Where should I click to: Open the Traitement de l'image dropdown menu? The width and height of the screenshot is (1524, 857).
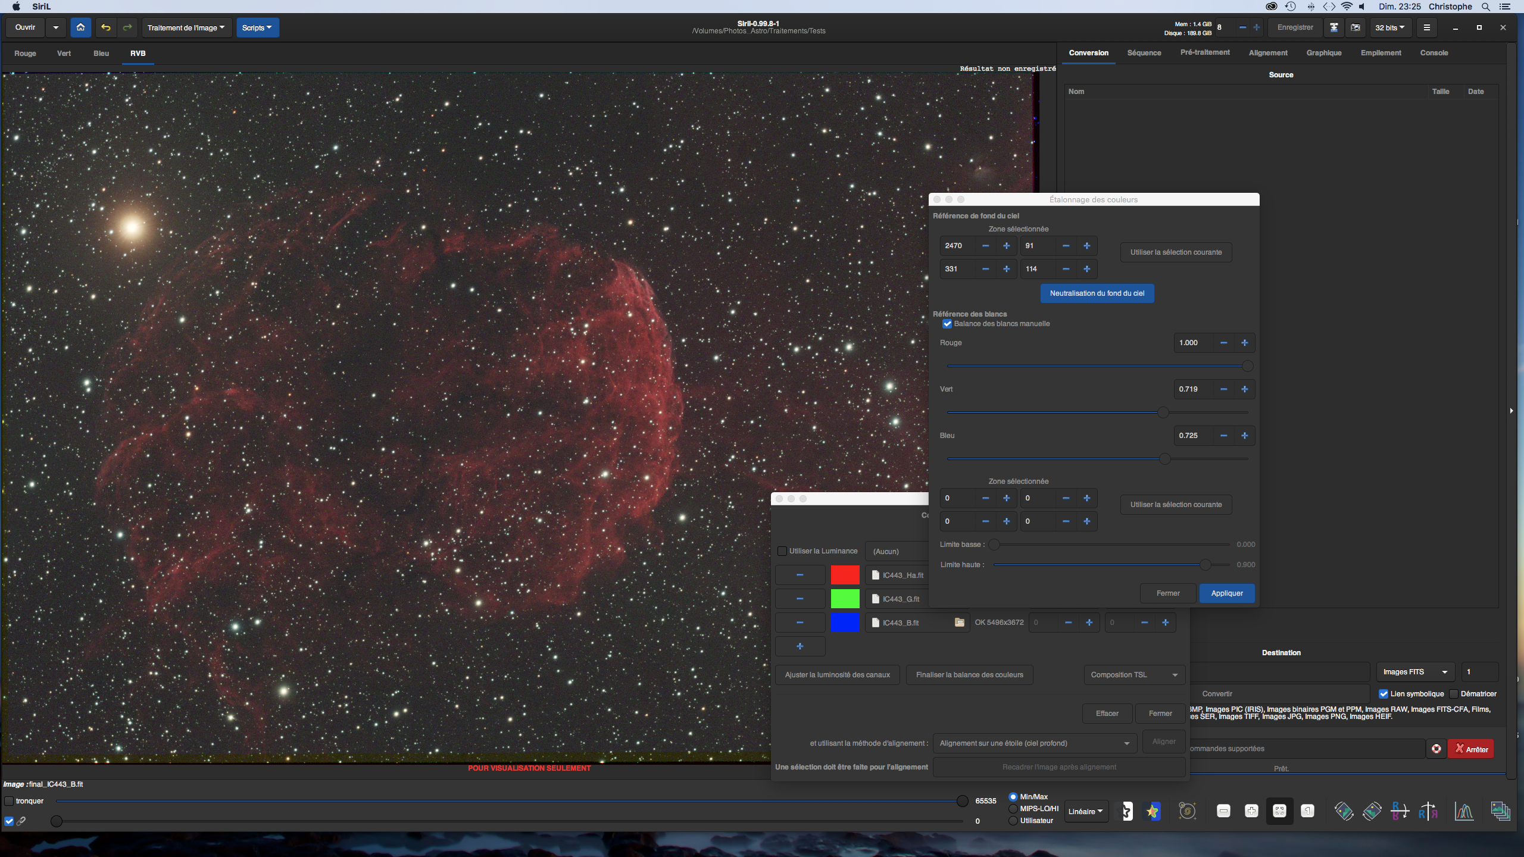pyautogui.click(x=186, y=27)
